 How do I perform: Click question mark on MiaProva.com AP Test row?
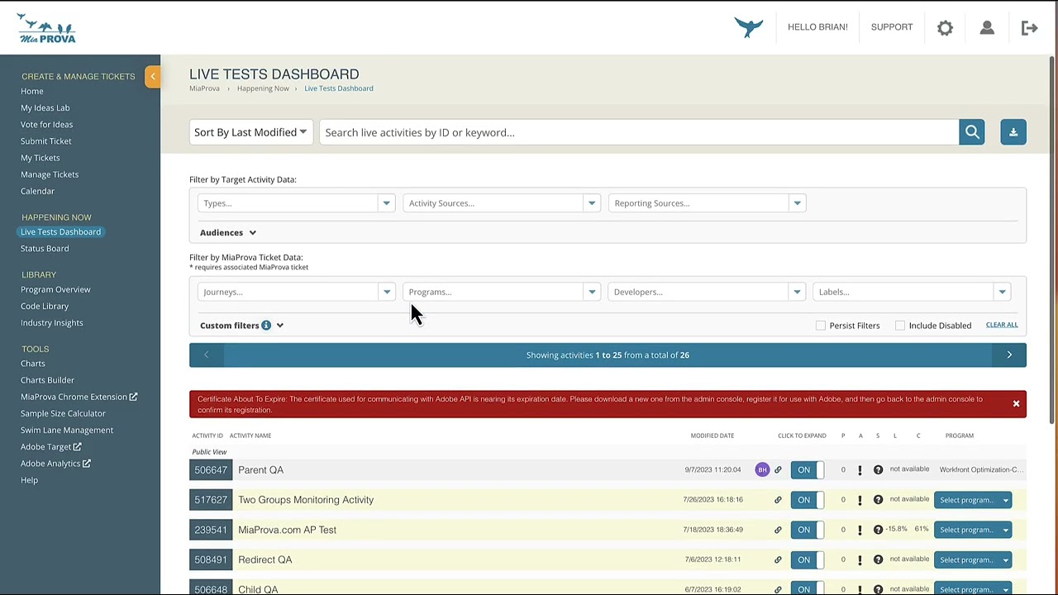878,530
